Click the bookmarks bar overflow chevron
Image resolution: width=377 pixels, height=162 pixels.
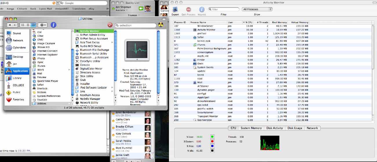pos(107,9)
